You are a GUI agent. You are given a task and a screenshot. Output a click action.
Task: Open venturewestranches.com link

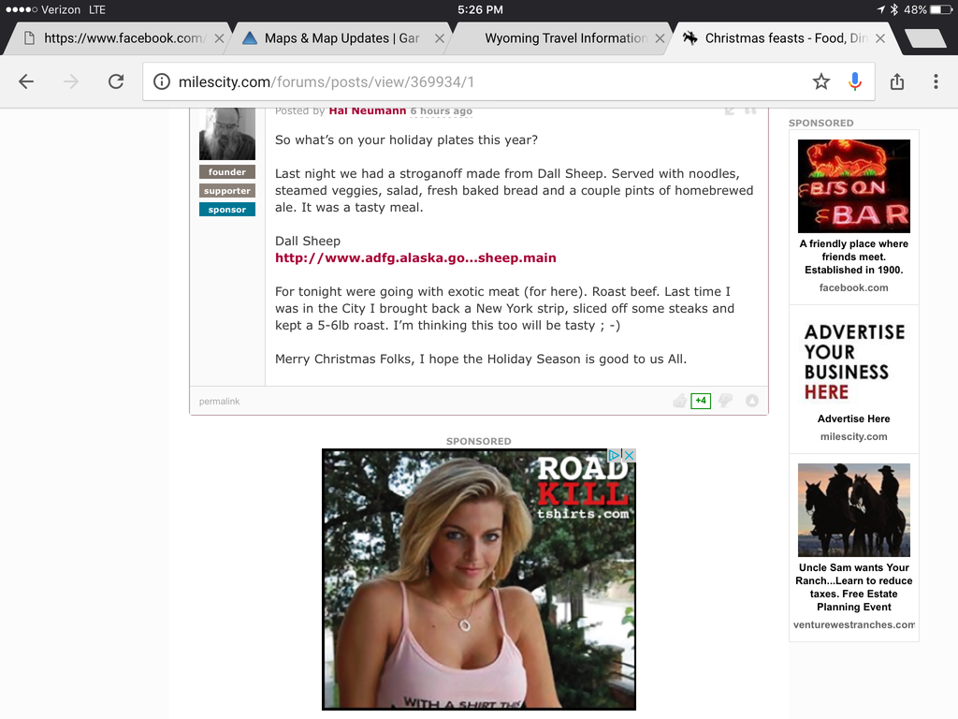[853, 624]
